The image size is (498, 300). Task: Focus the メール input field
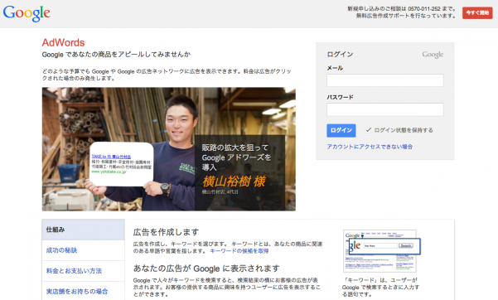(x=385, y=80)
